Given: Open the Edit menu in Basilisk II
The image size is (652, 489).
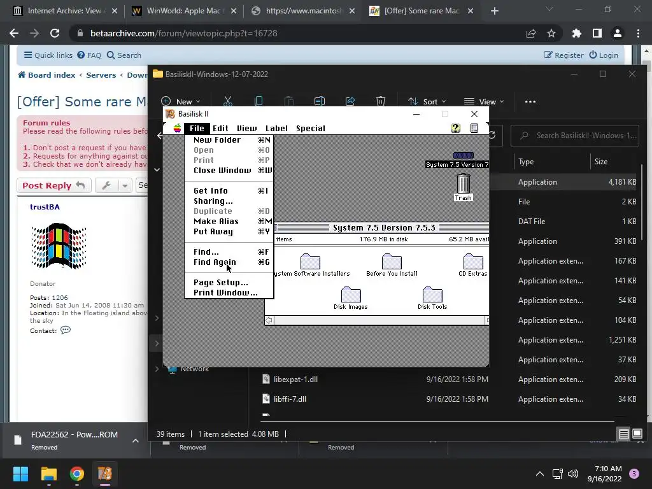Looking at the screenshot, I should click(220, 129).
